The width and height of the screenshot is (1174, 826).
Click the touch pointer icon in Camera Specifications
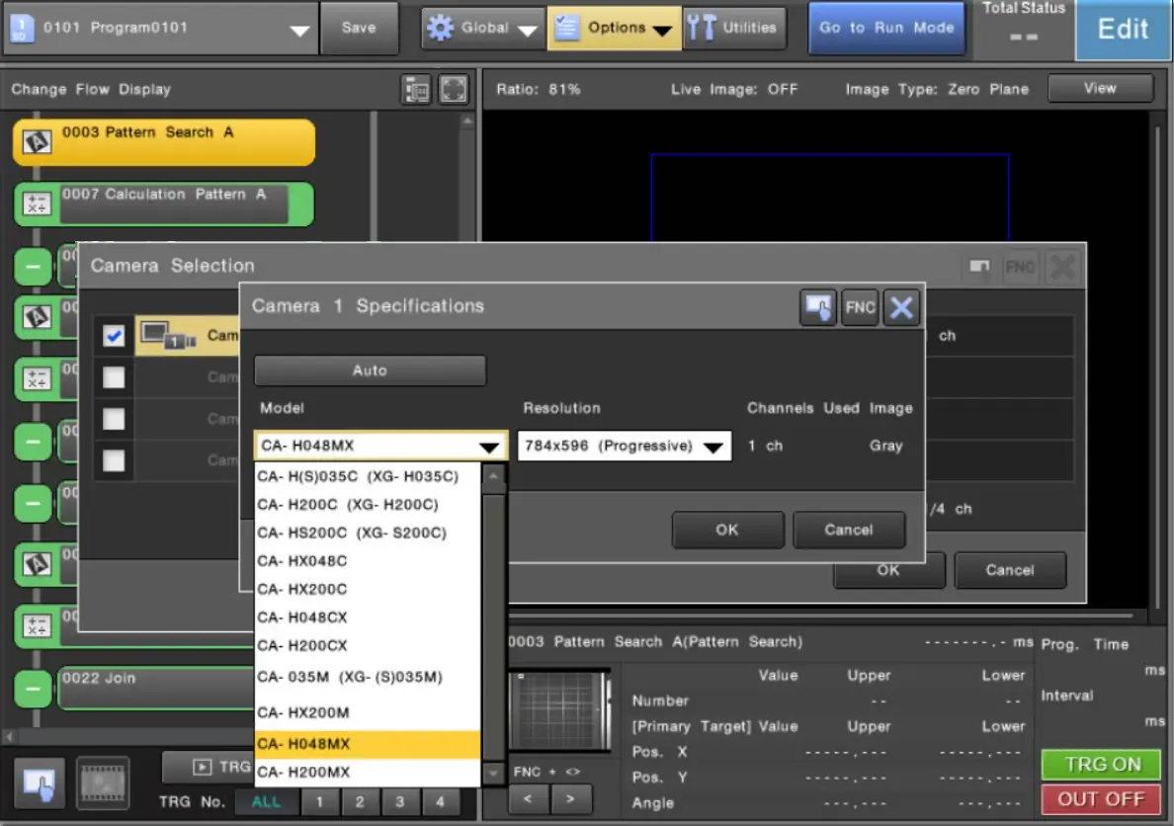point(818,307)
